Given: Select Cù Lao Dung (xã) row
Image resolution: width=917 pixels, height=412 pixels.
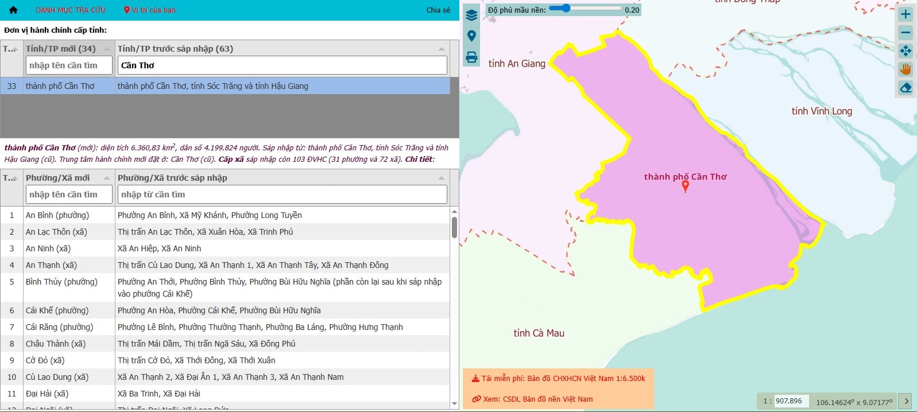Looking at the screenshot, I should 225,377.
